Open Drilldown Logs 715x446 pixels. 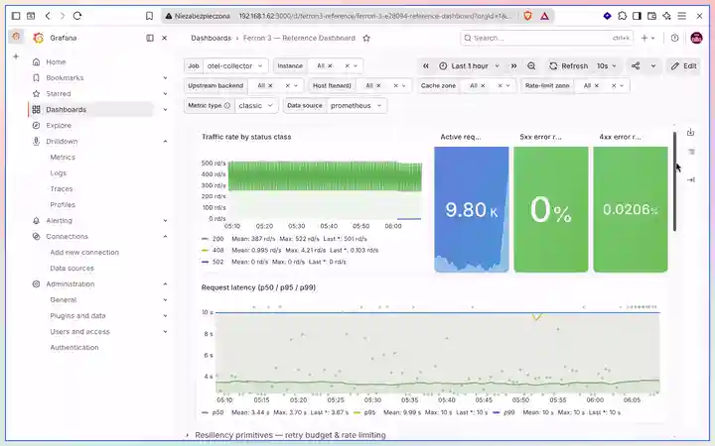click(58, 172)
